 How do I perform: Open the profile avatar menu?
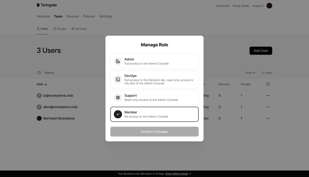[269, 6]
